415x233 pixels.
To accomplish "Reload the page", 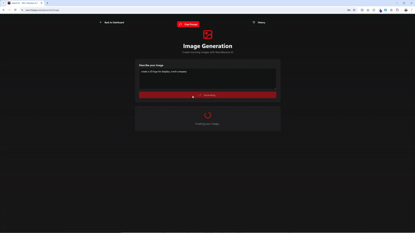I will click(15, 10).
